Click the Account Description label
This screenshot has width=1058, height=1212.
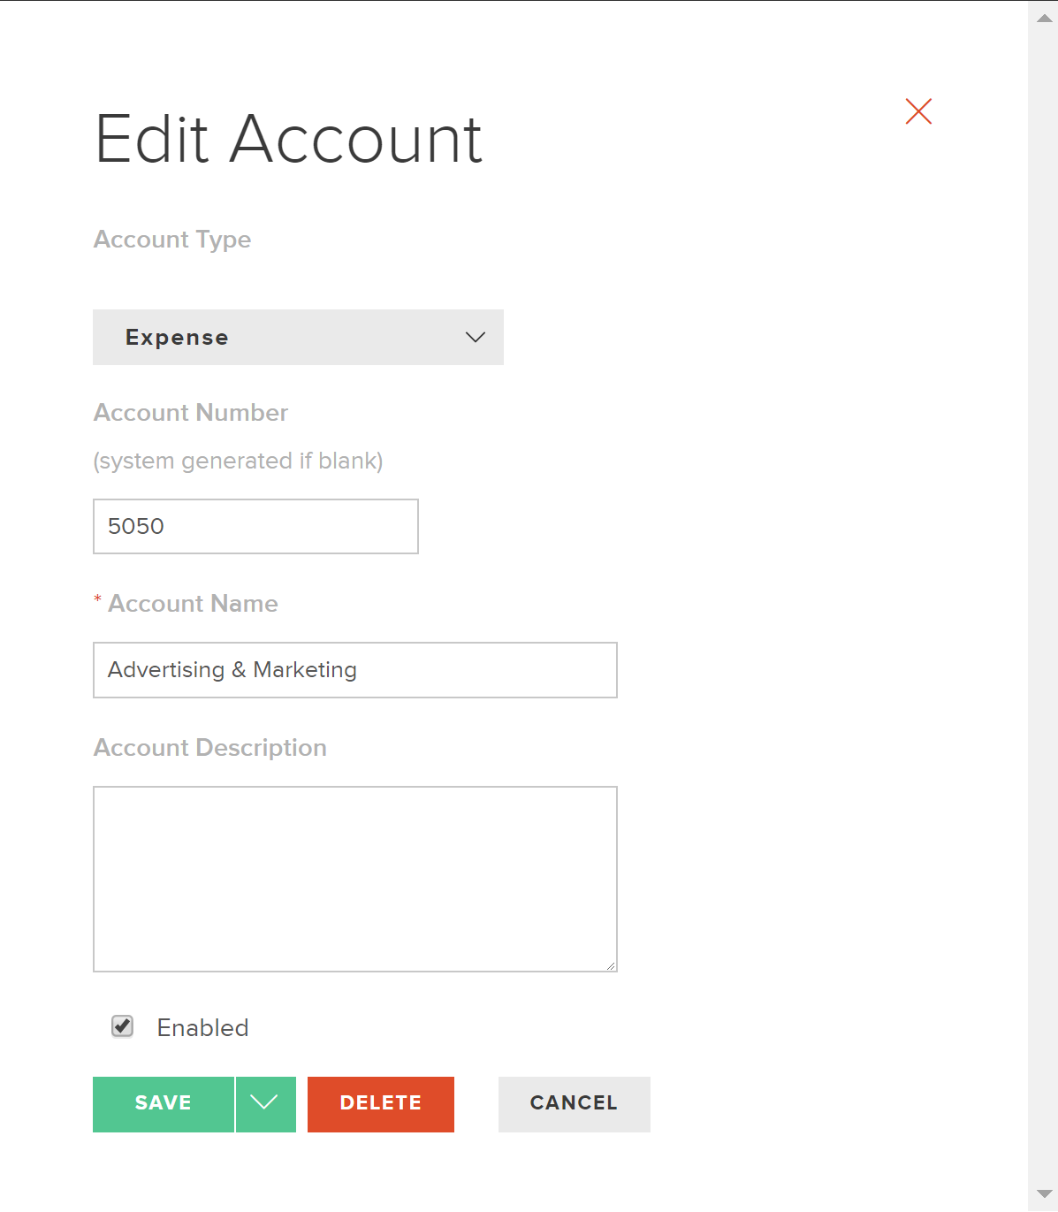[210, 748]
